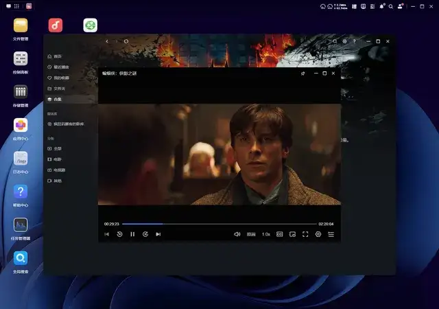This screenshot has width=439, height=309.
Task: Rewind using the circular back-arrow icon
Action: click(119, 234)
